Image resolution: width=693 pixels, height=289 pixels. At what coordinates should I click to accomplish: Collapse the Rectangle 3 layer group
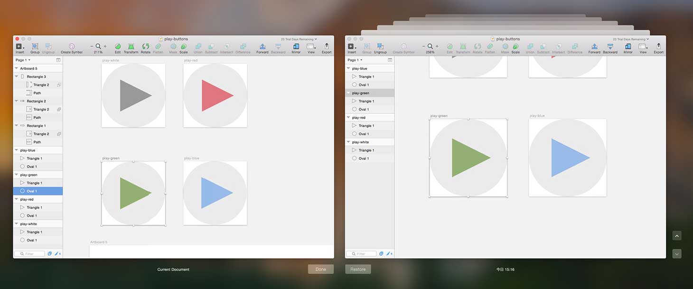click(x=17, y=76)
